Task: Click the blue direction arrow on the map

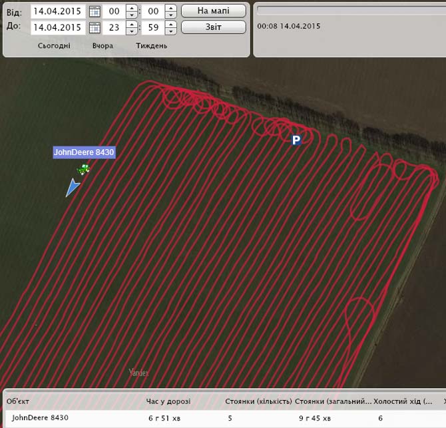Action: pyautogui.click(x=72, y=187)
